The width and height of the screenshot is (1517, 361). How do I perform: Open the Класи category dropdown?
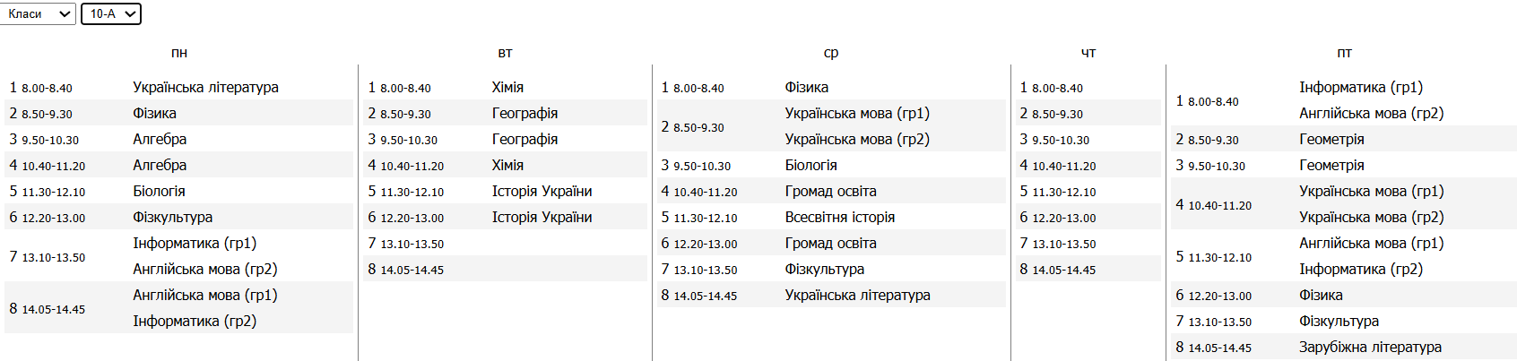coord(38,14)
